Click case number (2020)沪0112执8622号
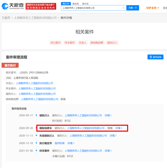This screenshot has height=168, width=167. [x=34, y=73]
